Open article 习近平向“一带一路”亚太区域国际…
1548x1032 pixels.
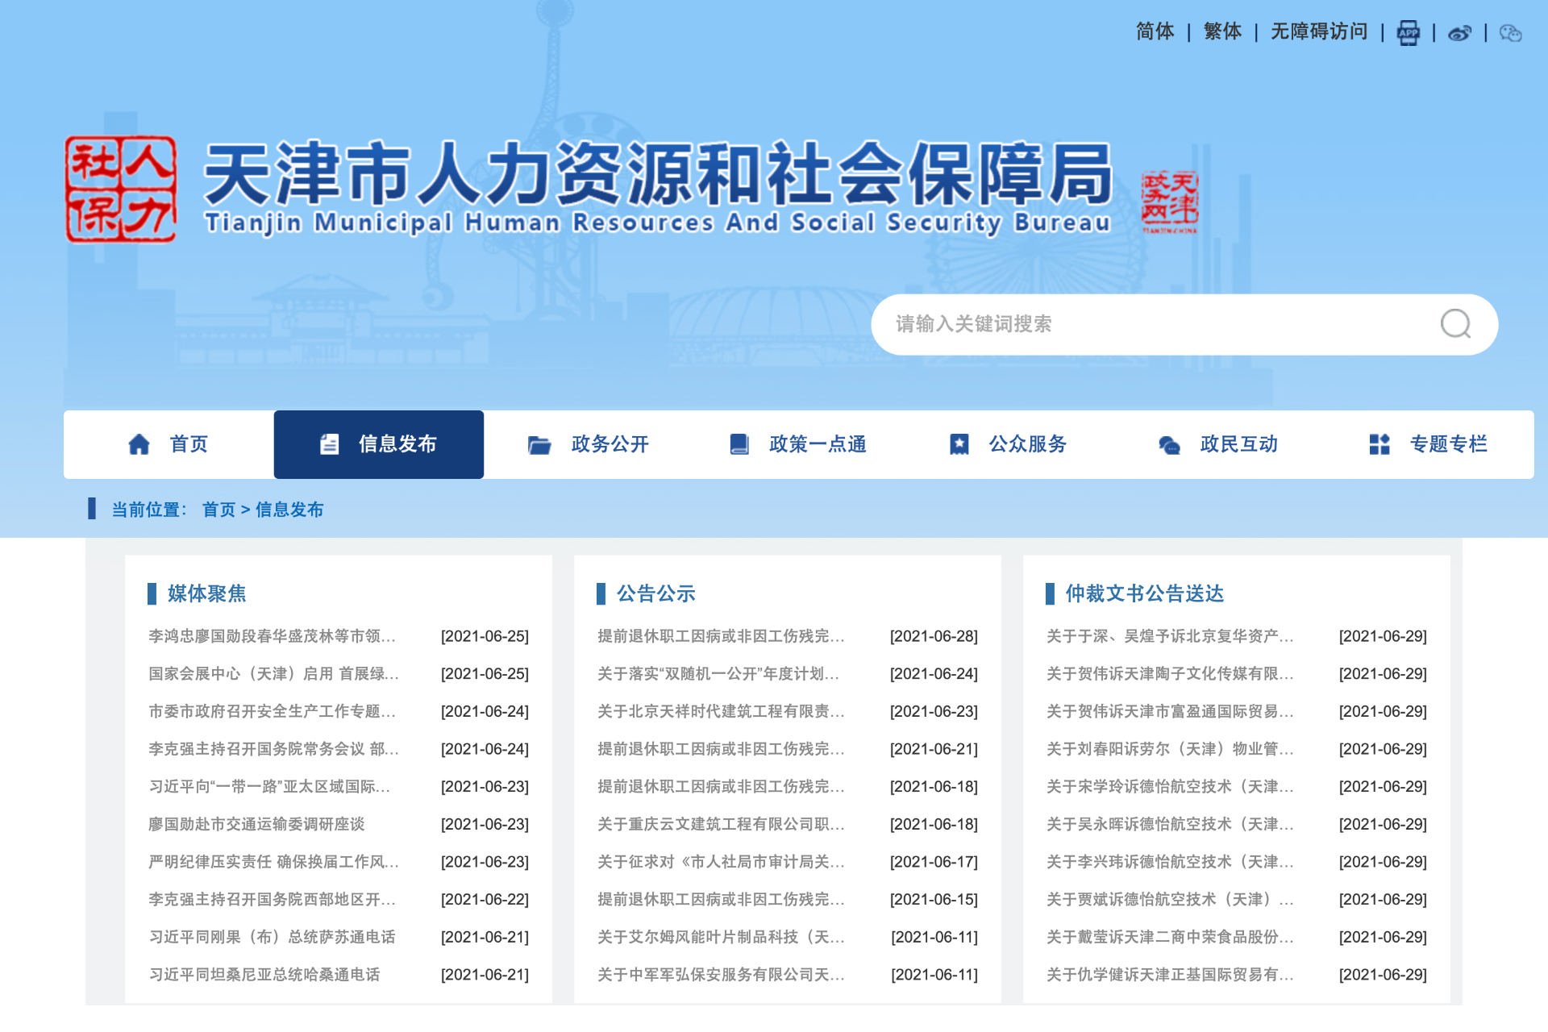tap(269, 787)
